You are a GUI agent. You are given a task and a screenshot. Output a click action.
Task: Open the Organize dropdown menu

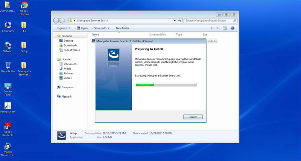click(x=63, y=28)
